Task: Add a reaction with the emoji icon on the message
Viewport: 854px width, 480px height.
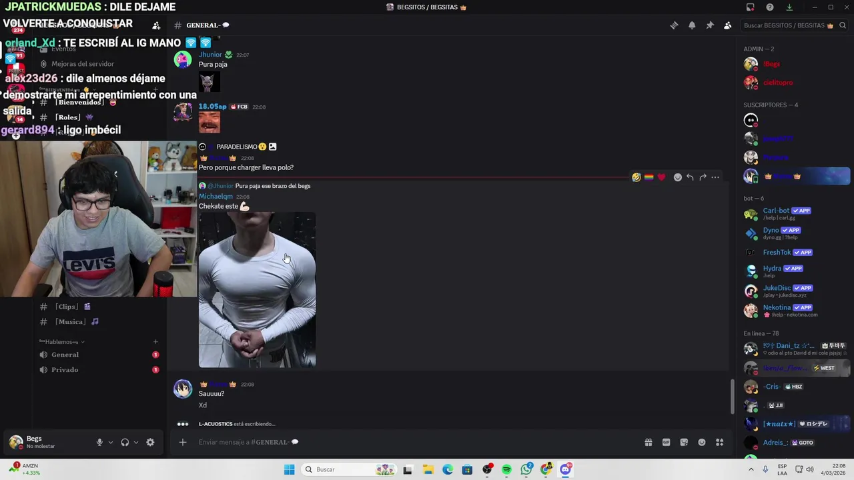Action: [677, 177]
